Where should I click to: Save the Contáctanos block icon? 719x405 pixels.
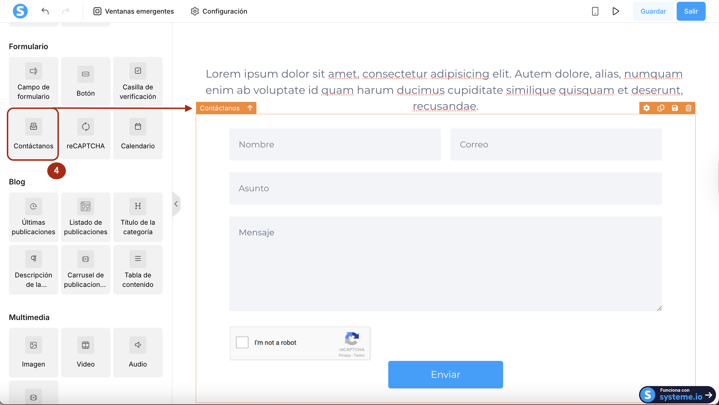pyautogui.click(x=675, y=108)
